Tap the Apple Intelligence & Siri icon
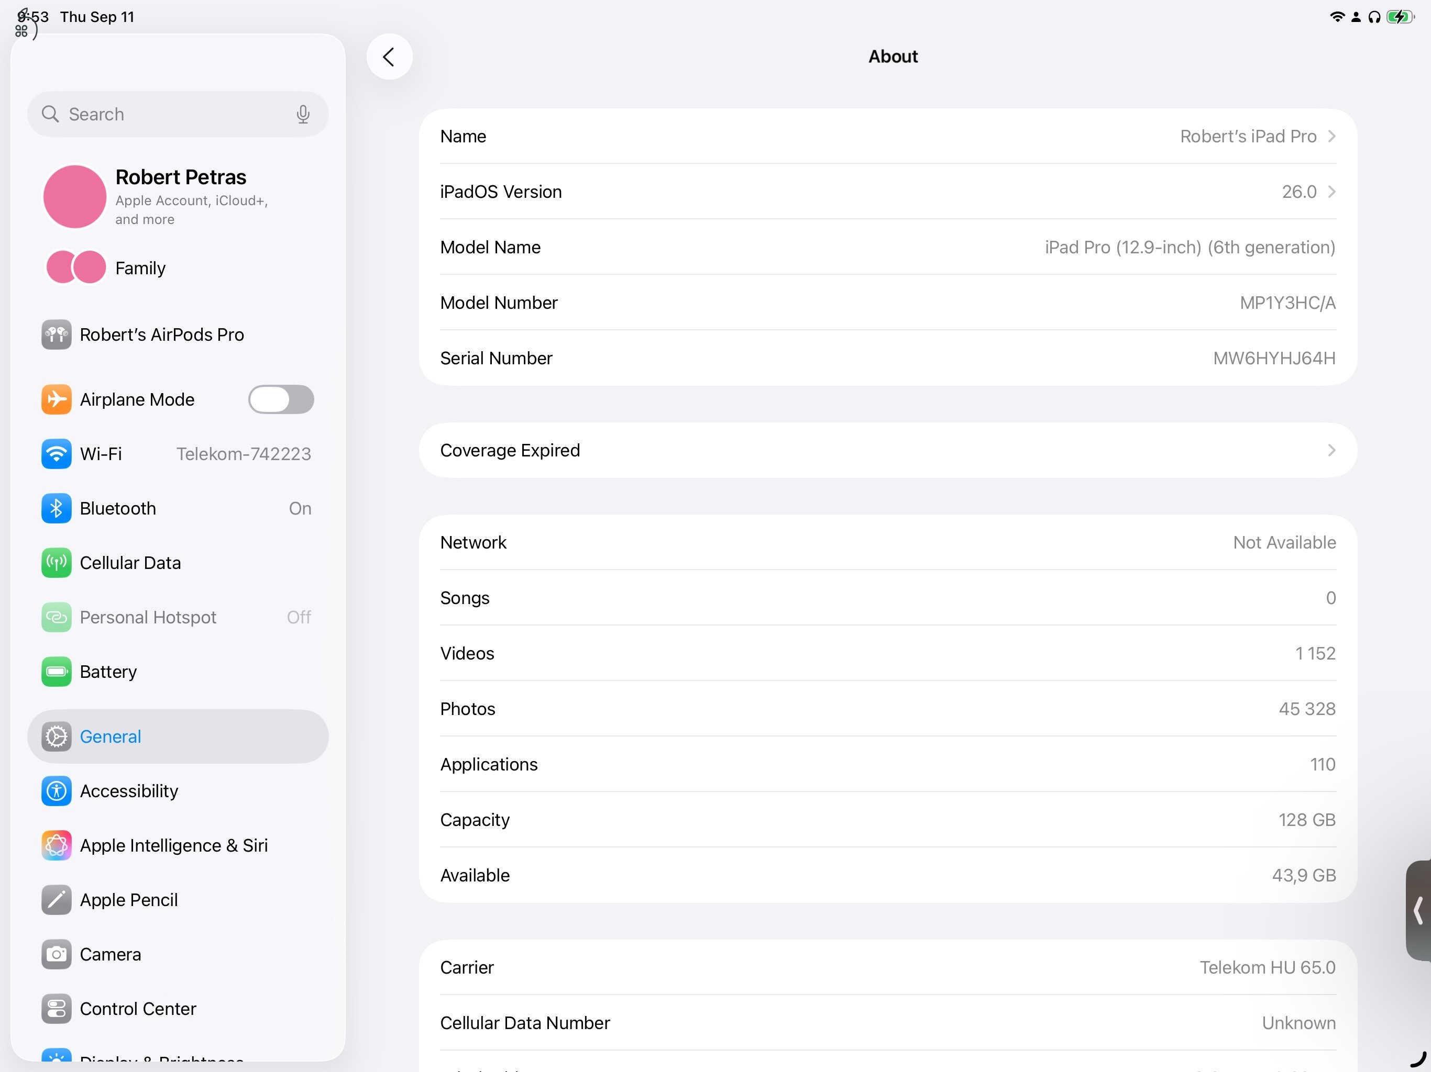The width and height of the screenshot is (1431, 1072). coord(56,846)
